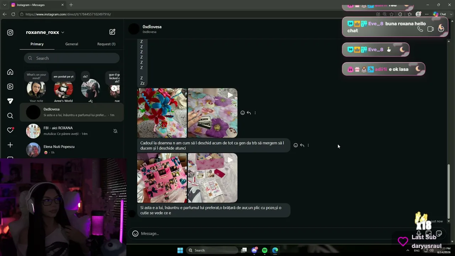The width and height of the screenshot is (455, 256).
Task: Open Messages paper plane icon
Action: (x=10, y=101)
